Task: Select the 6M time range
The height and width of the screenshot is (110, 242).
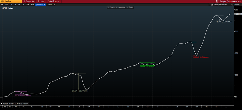Action: coord(2,5)
